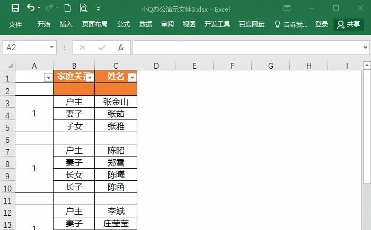Click the Save icon in quick access toolbar

[15, 8]
